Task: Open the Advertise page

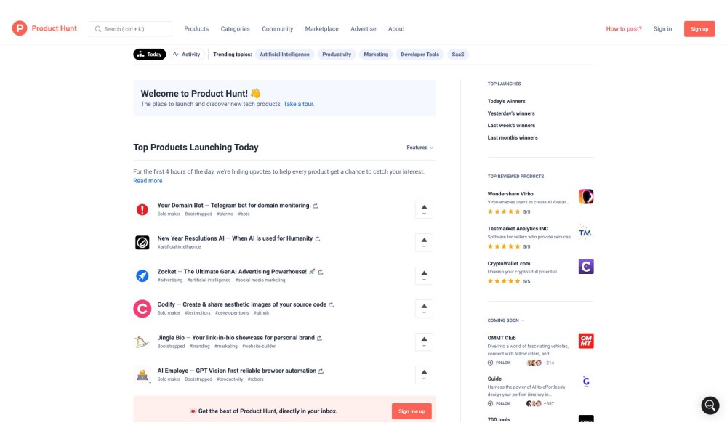Action: pos(363,29)
